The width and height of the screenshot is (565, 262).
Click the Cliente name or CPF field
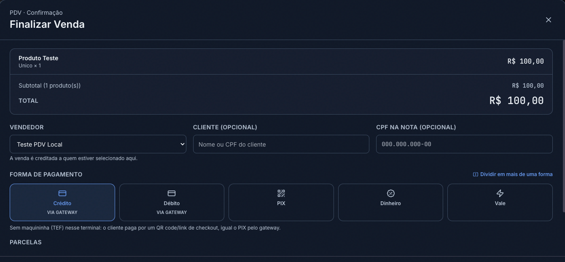tap(281, 144)
